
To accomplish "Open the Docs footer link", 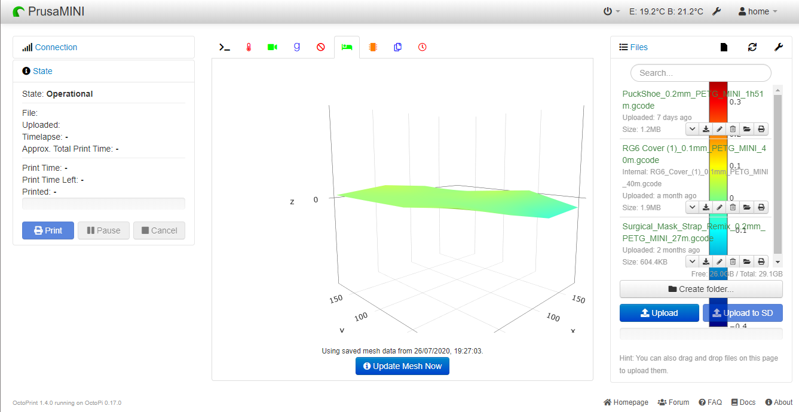I will pyautogui.click(x=743, y=402).
